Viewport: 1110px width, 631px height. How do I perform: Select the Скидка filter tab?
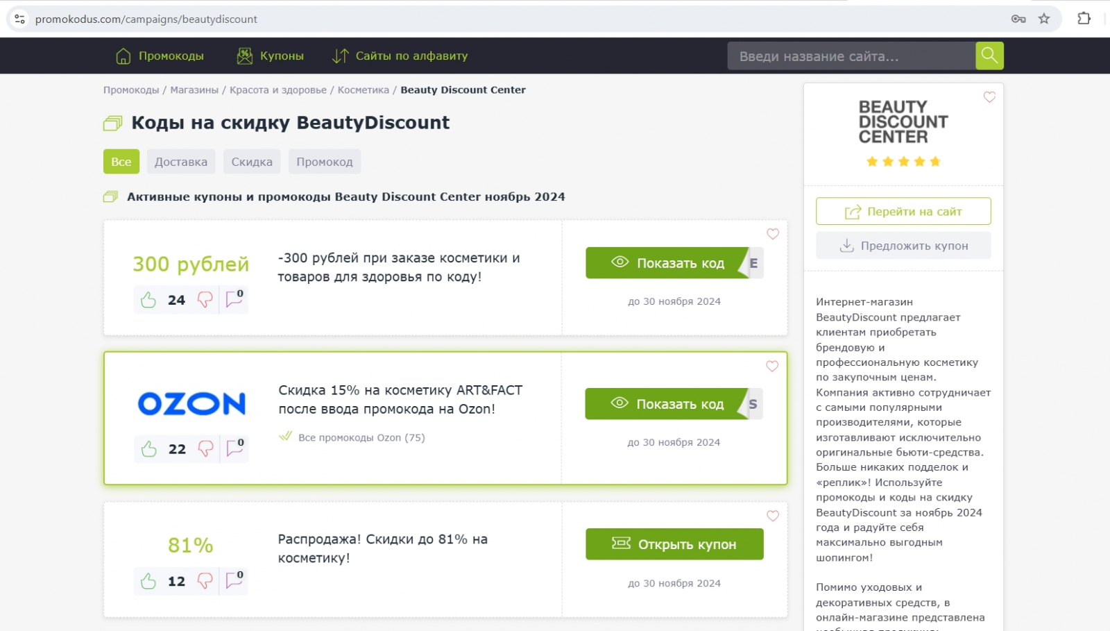(252, 162)
